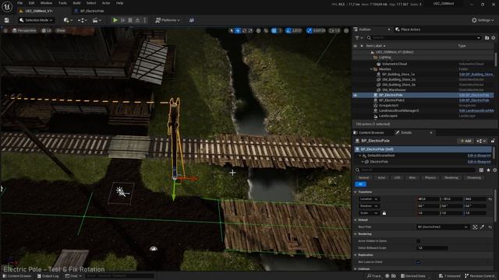Toggle Details favorites star filter
Screen dimensions: 499x280
tap(488, 170)
